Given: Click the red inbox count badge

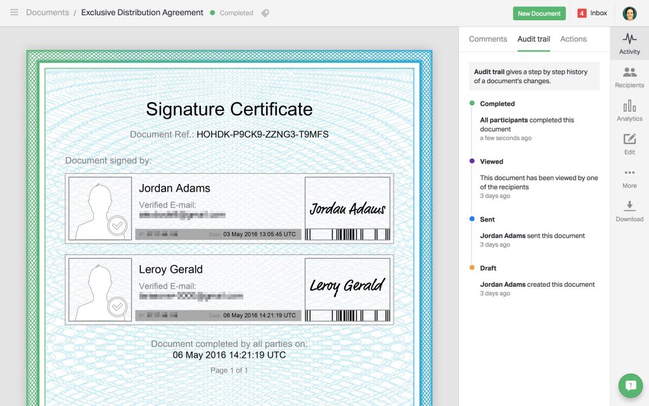Looking at the screenshot, I should click(x=582, y=13).
